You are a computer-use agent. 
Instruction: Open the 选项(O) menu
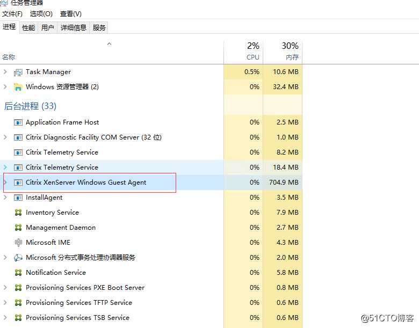(41, 13)
